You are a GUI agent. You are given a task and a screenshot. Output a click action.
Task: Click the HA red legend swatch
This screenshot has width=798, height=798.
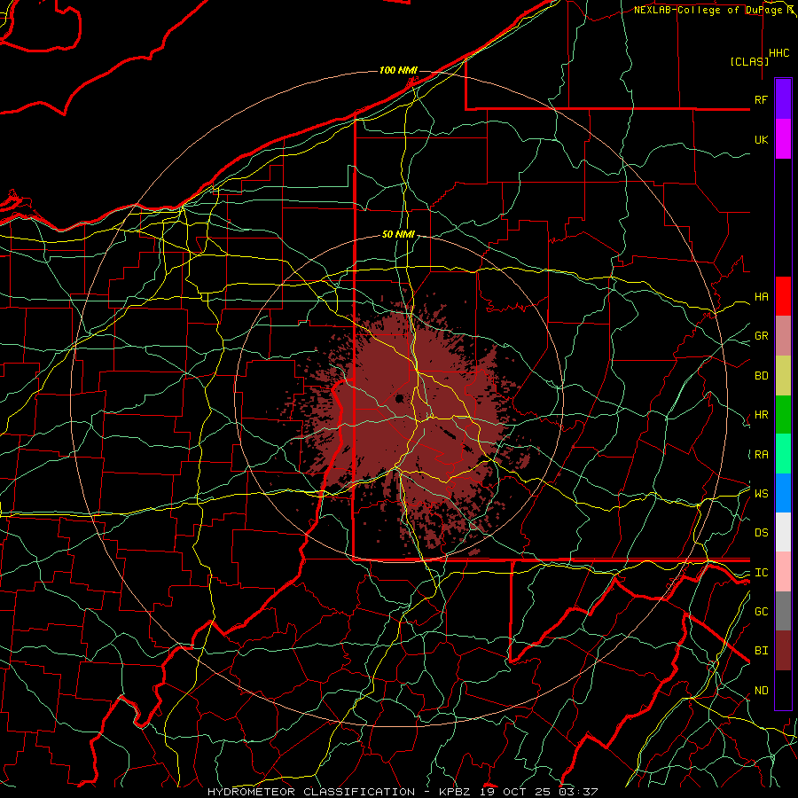point(783,296)
